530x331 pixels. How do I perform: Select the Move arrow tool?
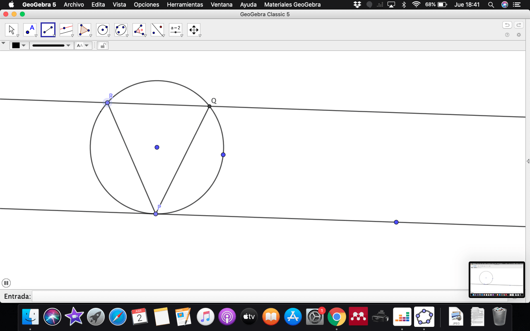(11, 30)
